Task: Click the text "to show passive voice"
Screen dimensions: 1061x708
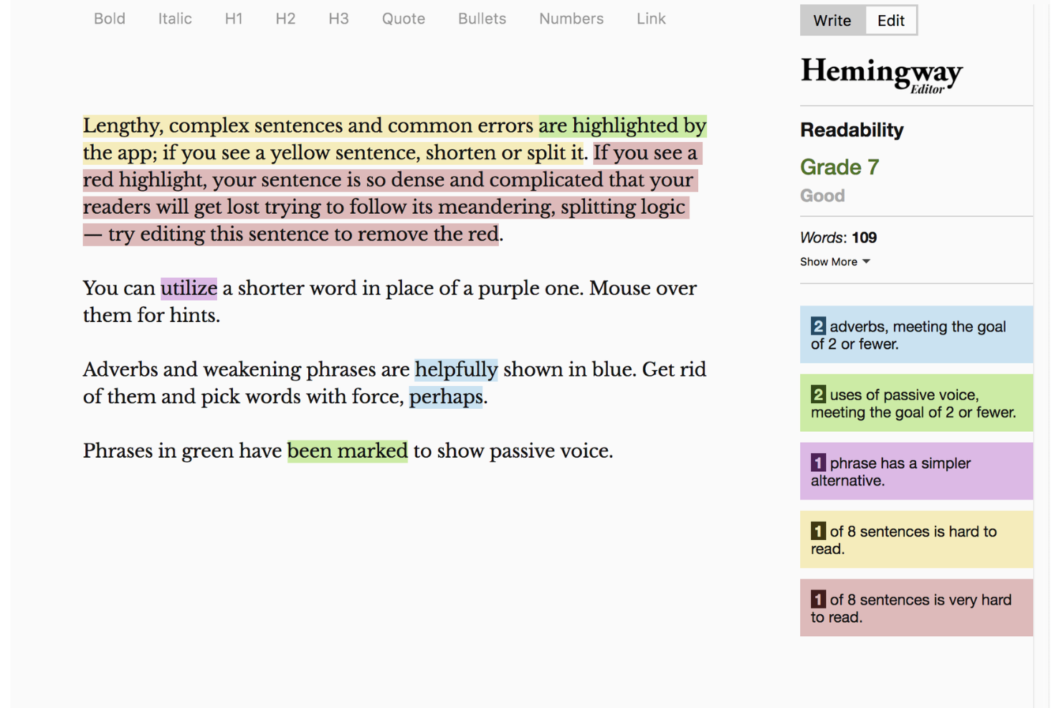Action: pos(511,450)
